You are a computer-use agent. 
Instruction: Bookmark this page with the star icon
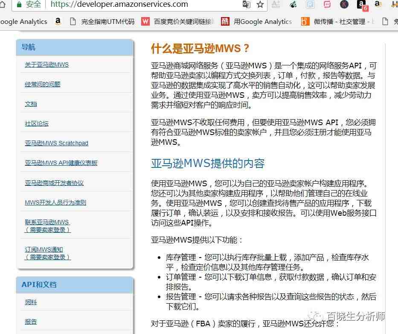260,4
